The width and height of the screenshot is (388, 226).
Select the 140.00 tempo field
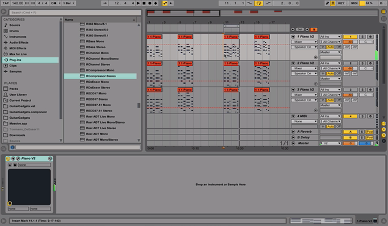17,3
